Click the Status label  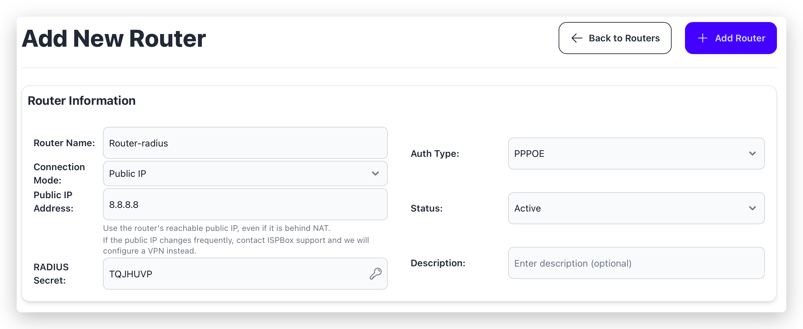point(426,208)
